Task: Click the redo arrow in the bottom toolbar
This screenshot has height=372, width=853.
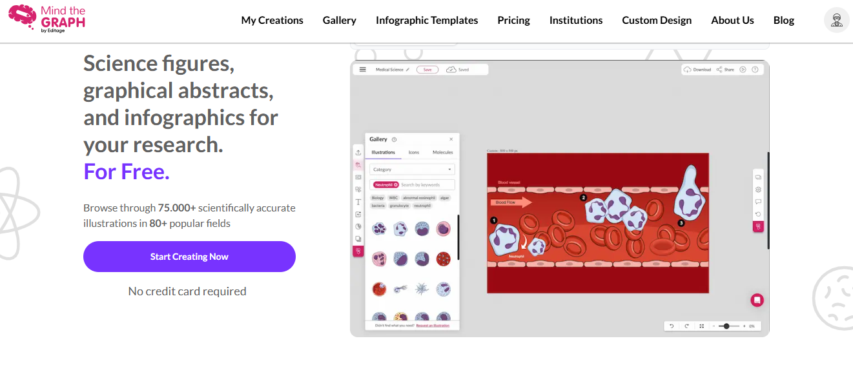Action: (686, 326)
